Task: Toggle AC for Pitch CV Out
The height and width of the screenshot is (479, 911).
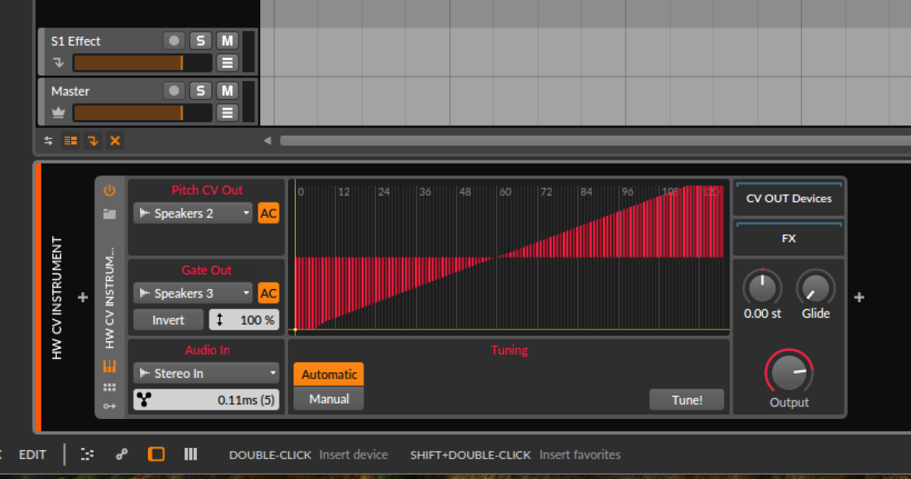Action: click(x=269, y=213)
